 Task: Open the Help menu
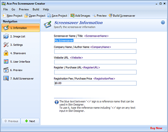46,9
